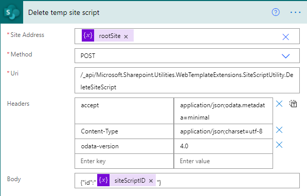Remove the rootSite variable token
The width and height of the screenshot is (307, 196).
[x=126, y=36]
